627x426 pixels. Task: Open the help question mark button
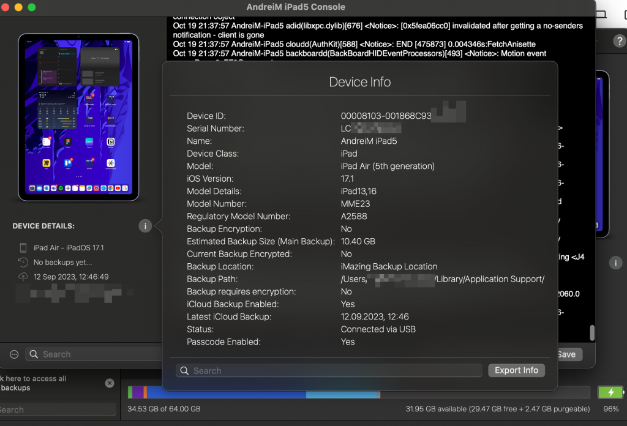tap(620, 41)
